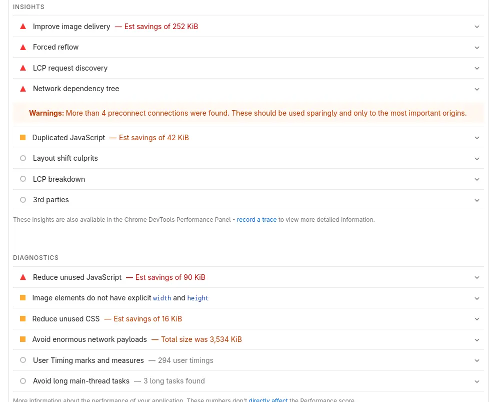
Task: Click orange square beside Reduce unused CSS
Action: pos(22,319)
